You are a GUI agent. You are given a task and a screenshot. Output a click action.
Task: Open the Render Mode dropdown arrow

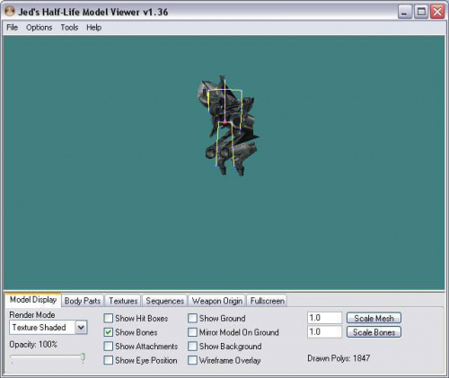pyautogui.click(x=81, y=328)
